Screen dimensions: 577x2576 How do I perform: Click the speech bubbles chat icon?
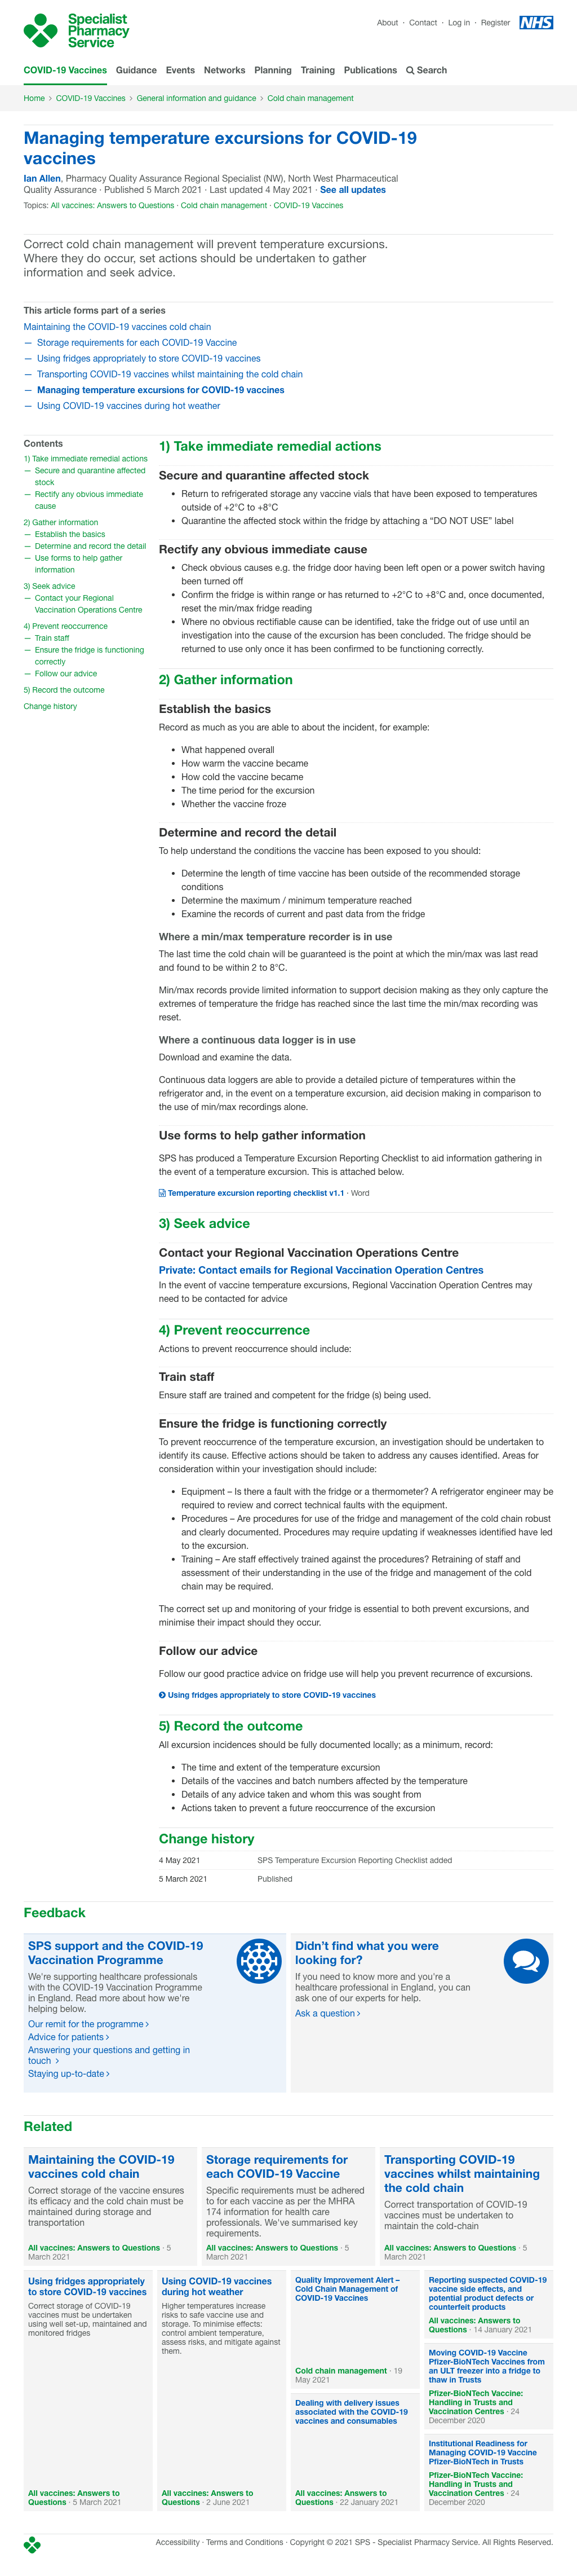(525, 1961)
